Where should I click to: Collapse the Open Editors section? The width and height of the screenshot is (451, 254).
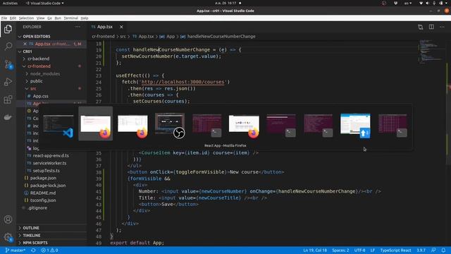[x=51, y=37]
